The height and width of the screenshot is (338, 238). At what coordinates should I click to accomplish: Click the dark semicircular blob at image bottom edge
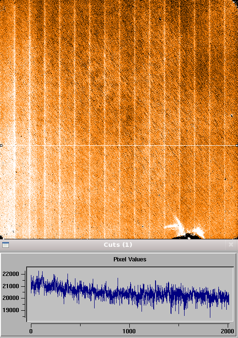click(x=189, y=236)
